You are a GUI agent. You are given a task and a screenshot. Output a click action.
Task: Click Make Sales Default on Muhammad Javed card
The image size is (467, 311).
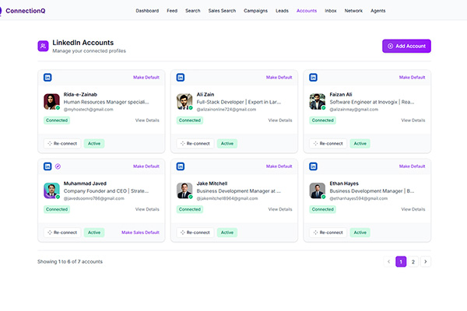pos(140,232)
